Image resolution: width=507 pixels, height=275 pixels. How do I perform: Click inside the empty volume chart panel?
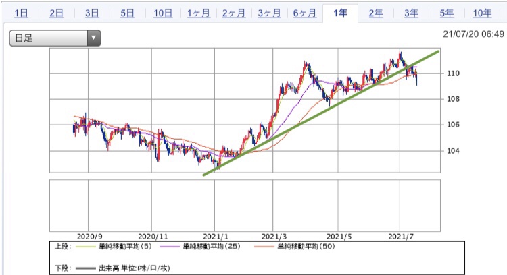tap(245, 206)
